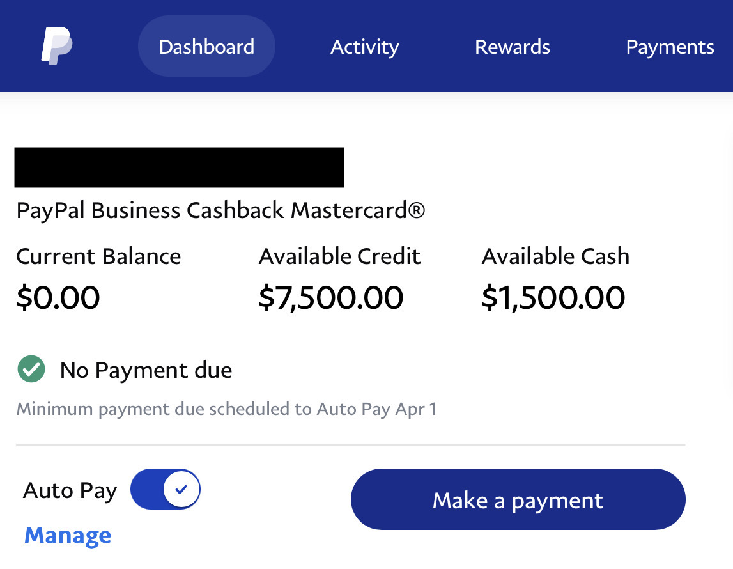733x569 pixels.
Task: Select the Current Balance amount
Action: [x=58, y=297]
